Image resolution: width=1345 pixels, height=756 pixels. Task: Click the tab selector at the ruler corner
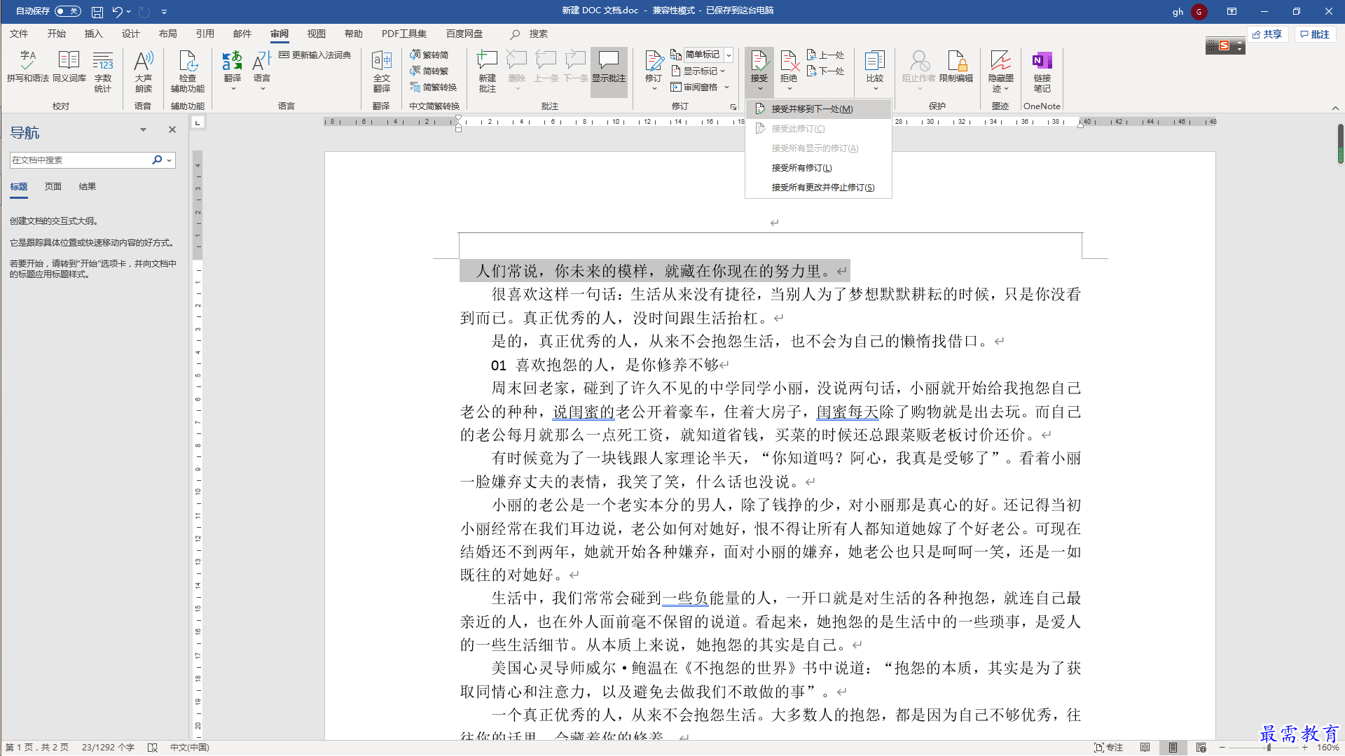click(198, 122)
